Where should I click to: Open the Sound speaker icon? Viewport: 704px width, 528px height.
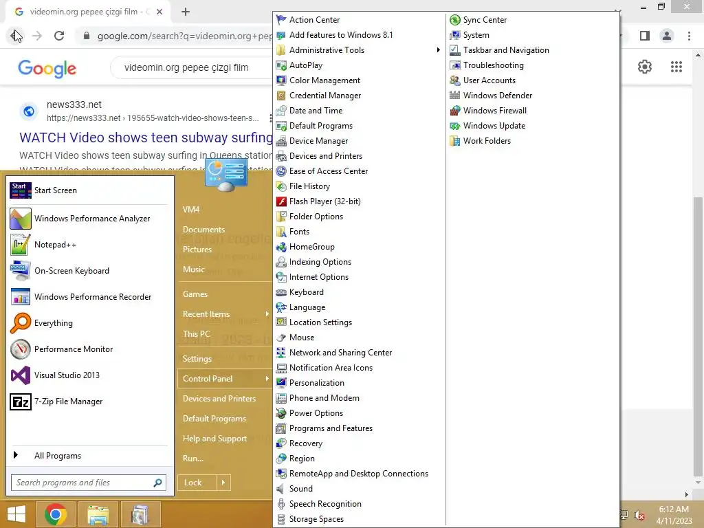coord(281,489)
